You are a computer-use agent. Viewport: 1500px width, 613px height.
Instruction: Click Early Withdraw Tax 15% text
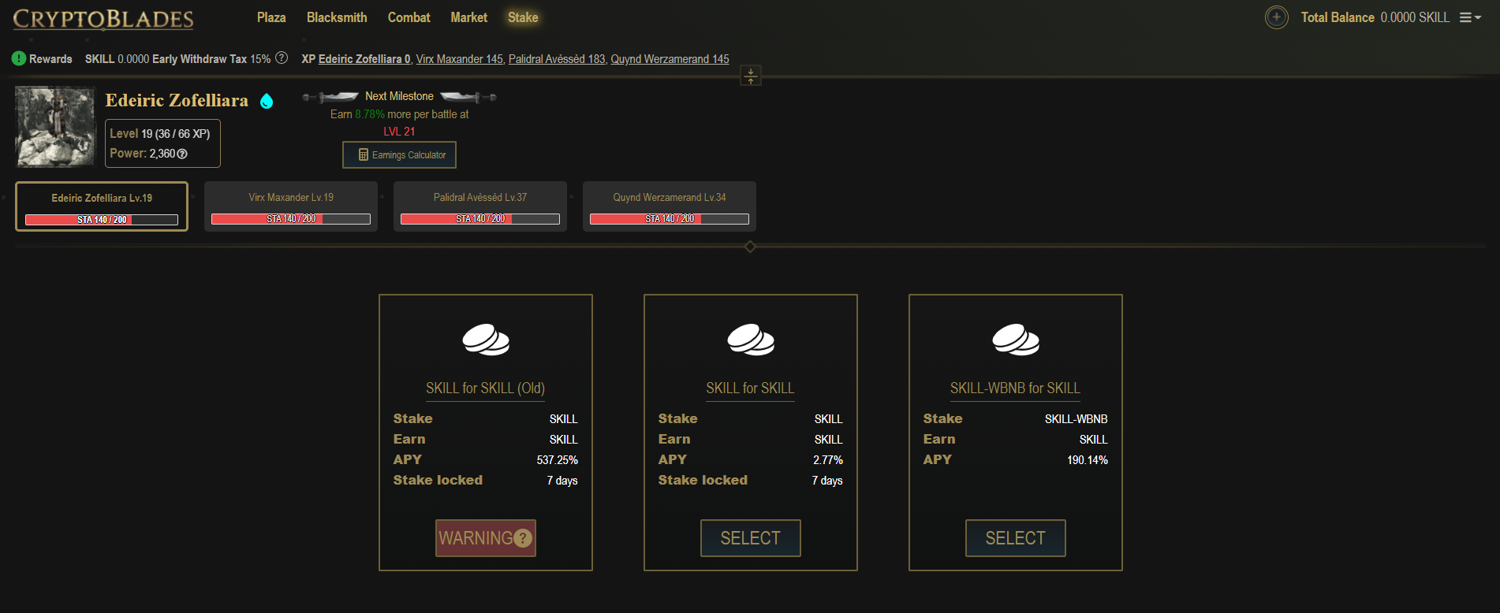(x=211, y=59)
